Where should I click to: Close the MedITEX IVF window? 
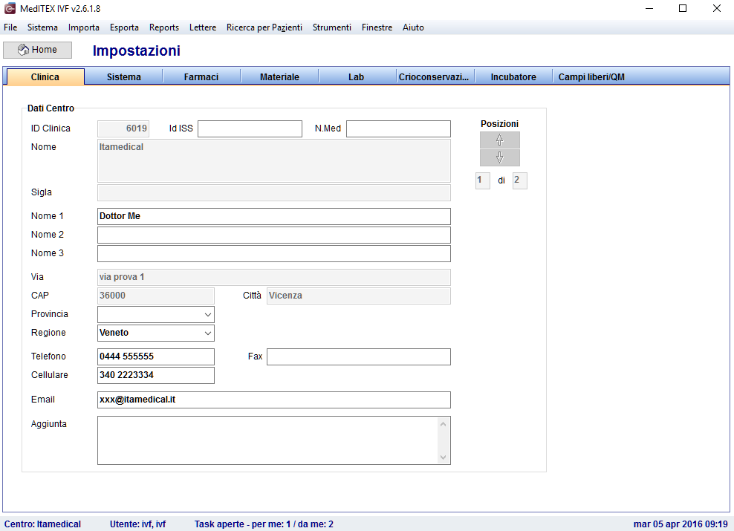[717, 8]
